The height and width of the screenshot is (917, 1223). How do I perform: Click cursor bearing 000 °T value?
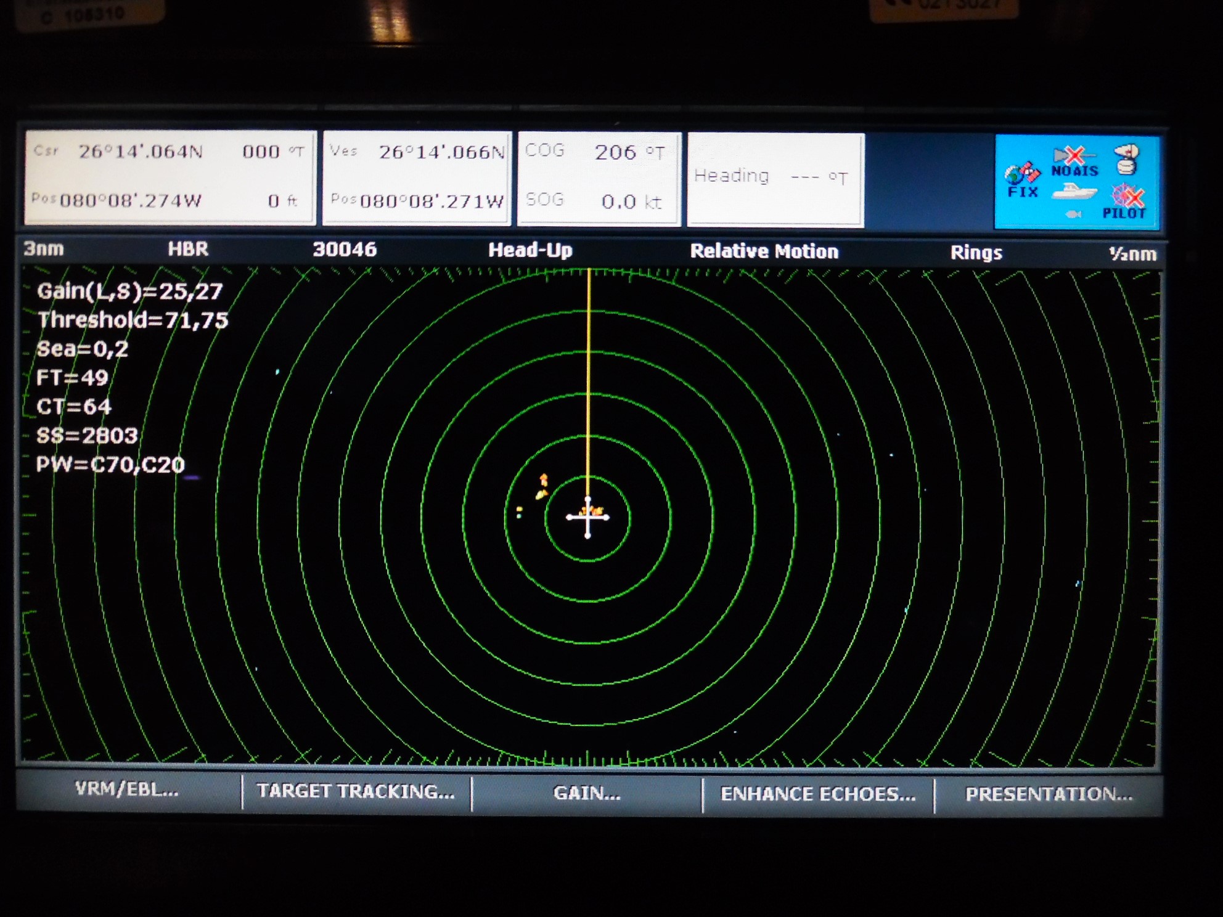point(273,151)
